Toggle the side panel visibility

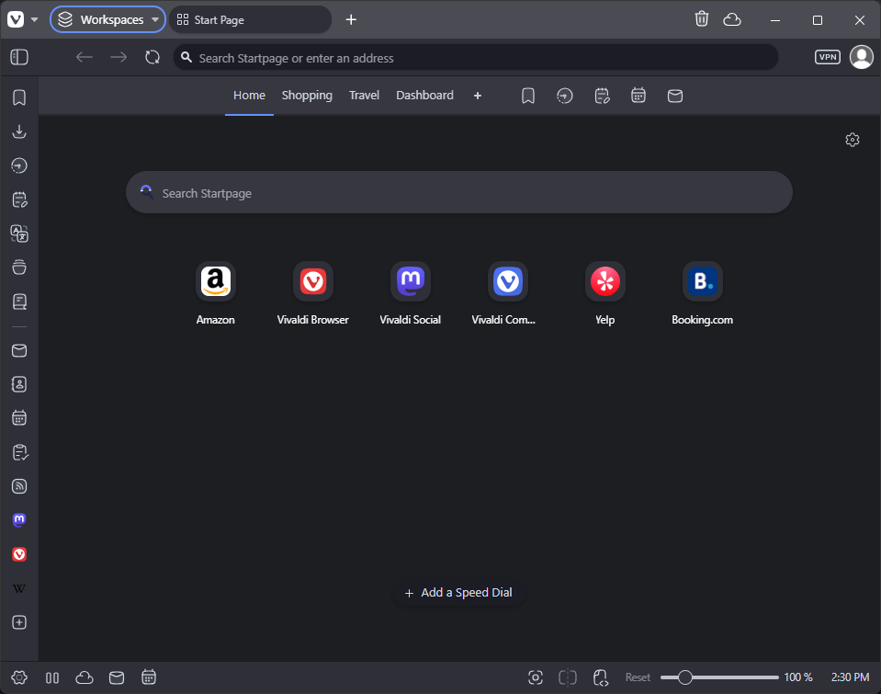click(x=19, y=57)
